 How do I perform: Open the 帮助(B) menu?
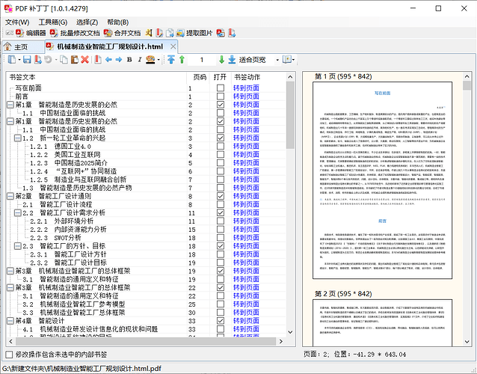(x=118, y=22)
